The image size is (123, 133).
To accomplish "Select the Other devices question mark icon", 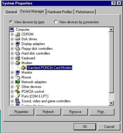I will click(x=18, y=87).
